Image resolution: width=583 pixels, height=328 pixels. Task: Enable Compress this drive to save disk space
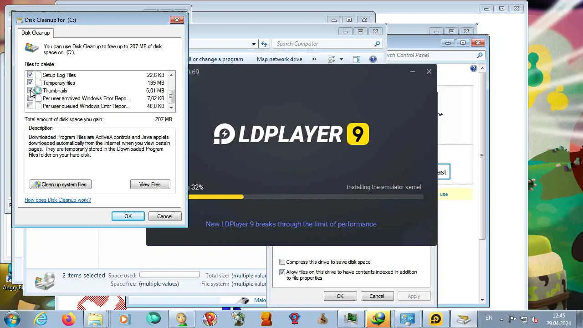pyautogui.click(x=282, y=262)
